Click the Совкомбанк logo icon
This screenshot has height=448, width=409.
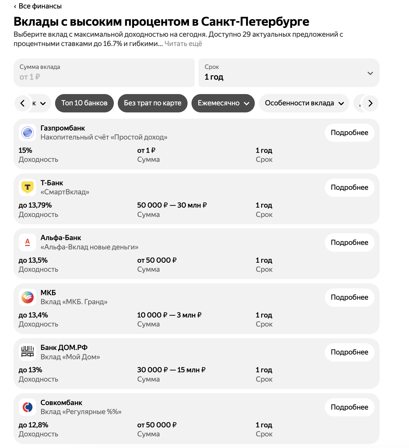point(27,407)
